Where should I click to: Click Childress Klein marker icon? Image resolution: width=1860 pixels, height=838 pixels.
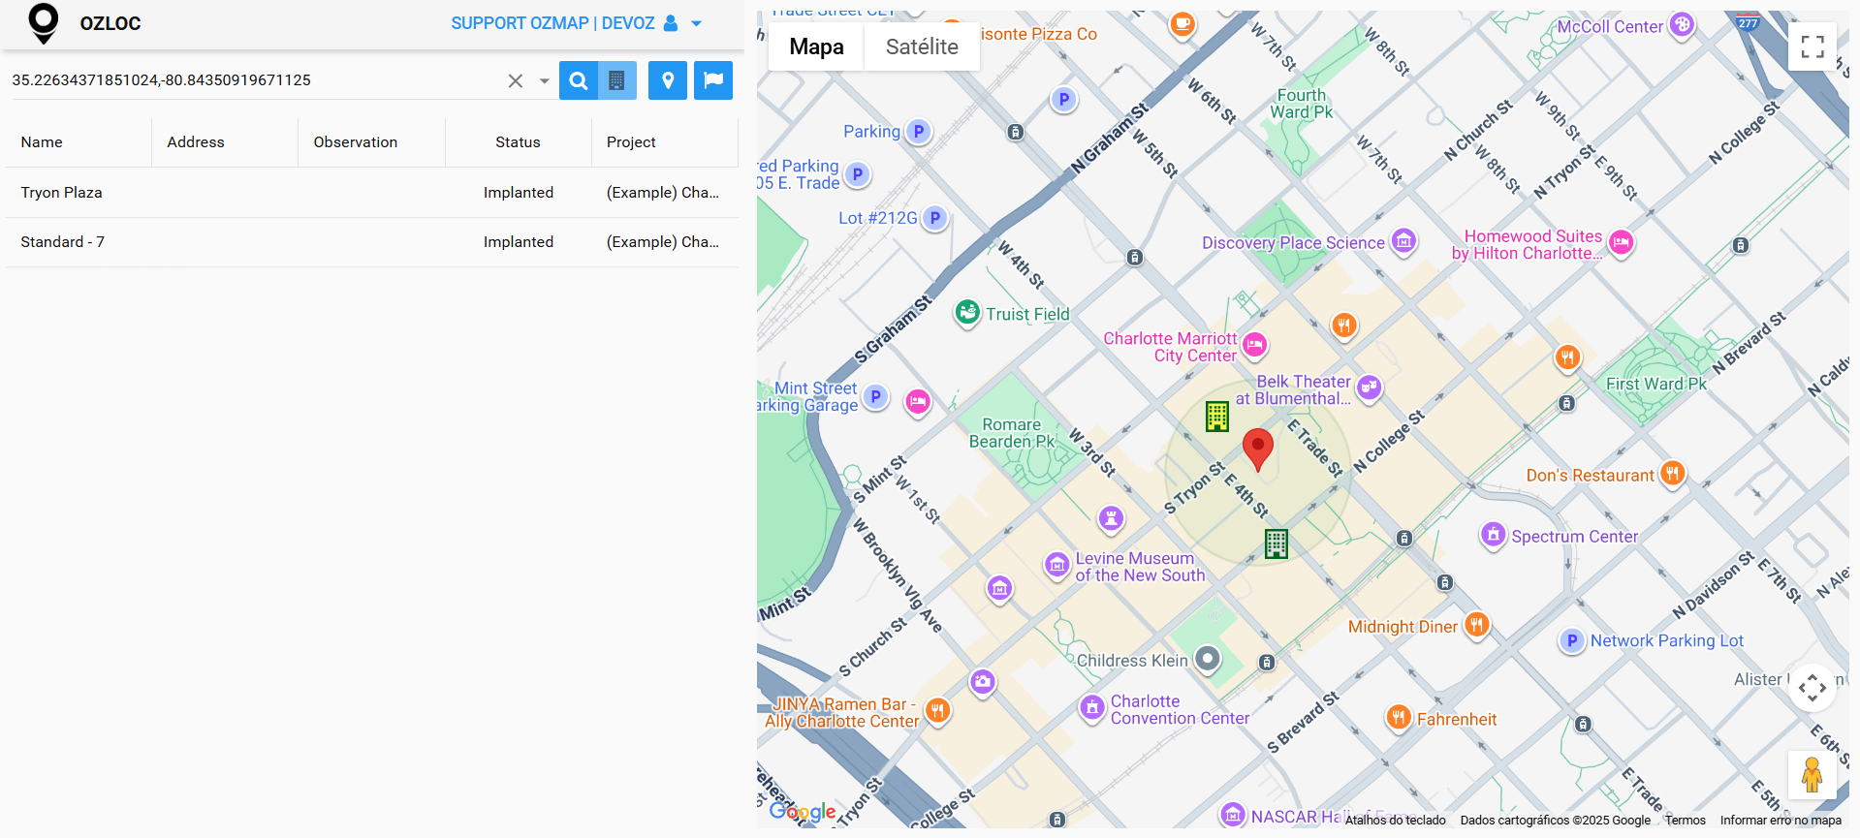(x=1207, y=659)
